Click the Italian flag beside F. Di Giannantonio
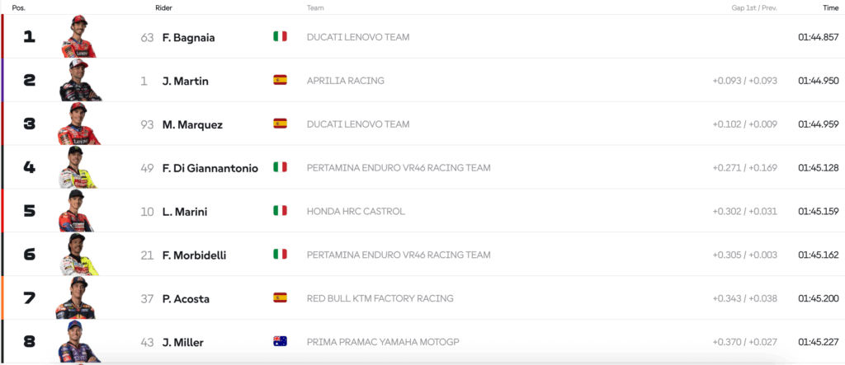The height and width of the screenshot is (365, 845). (280, 167)
